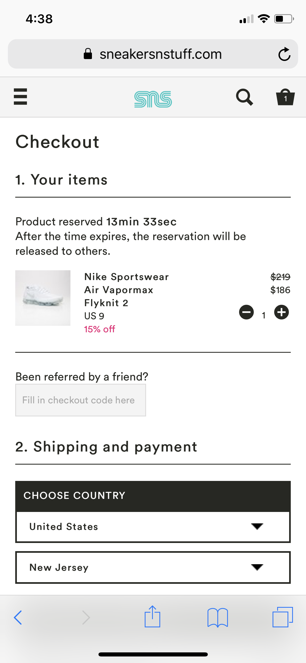Tap the 15% off discount label
Image resolution: width=306 pixels, height=663 pixels.
point(100,329)
